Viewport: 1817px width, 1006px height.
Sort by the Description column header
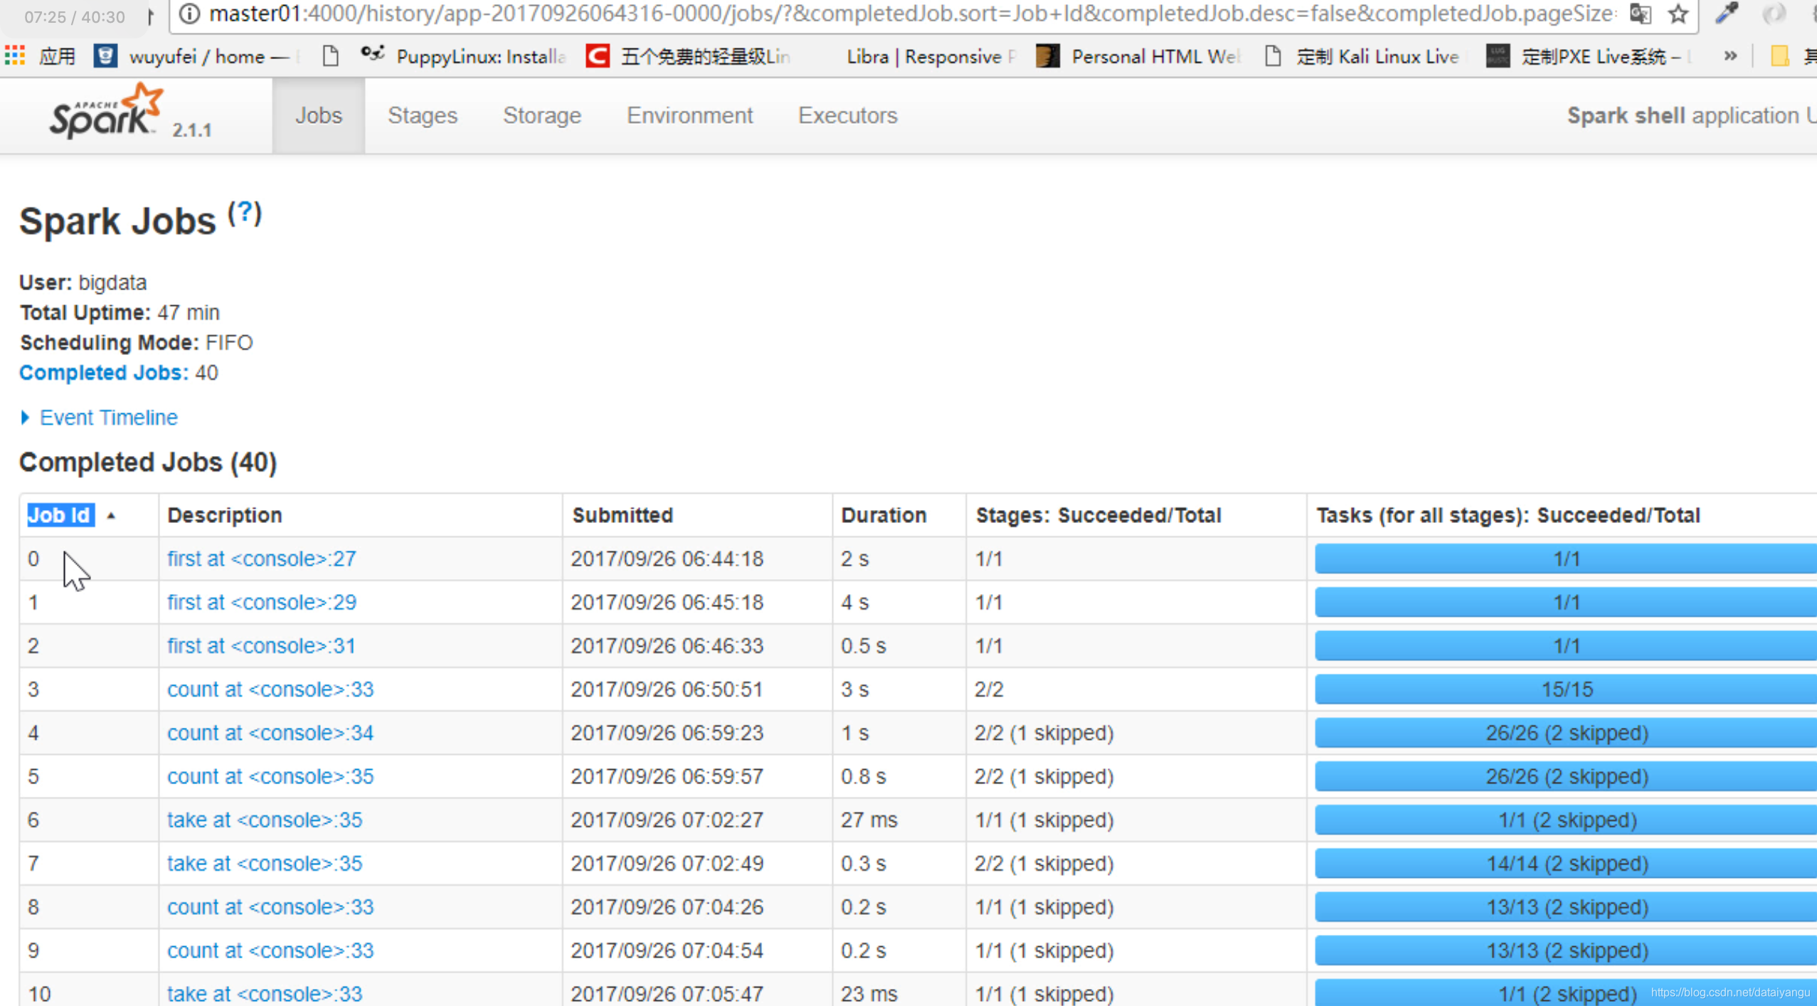pos(225,515)
